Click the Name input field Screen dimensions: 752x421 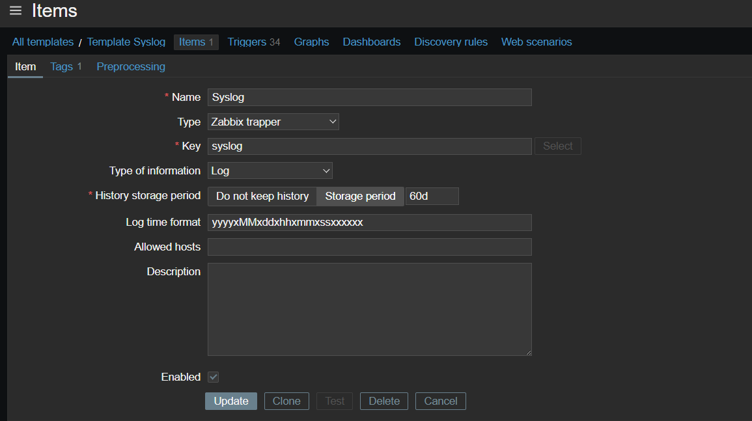(x=369, y=98)
